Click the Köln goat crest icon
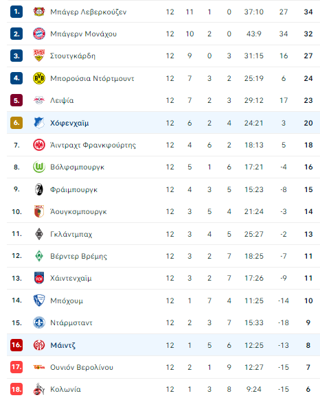The height and width of the screenshot is (400, 320). tap(39, 389)
